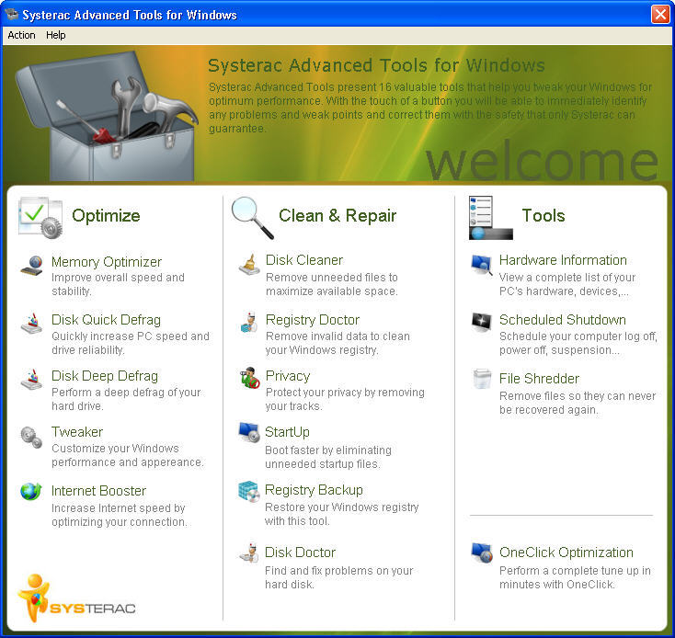Viewport: 675px width, 638px height.
Task: Click the Systerac logo figure
Action: (x=34, y=598)
